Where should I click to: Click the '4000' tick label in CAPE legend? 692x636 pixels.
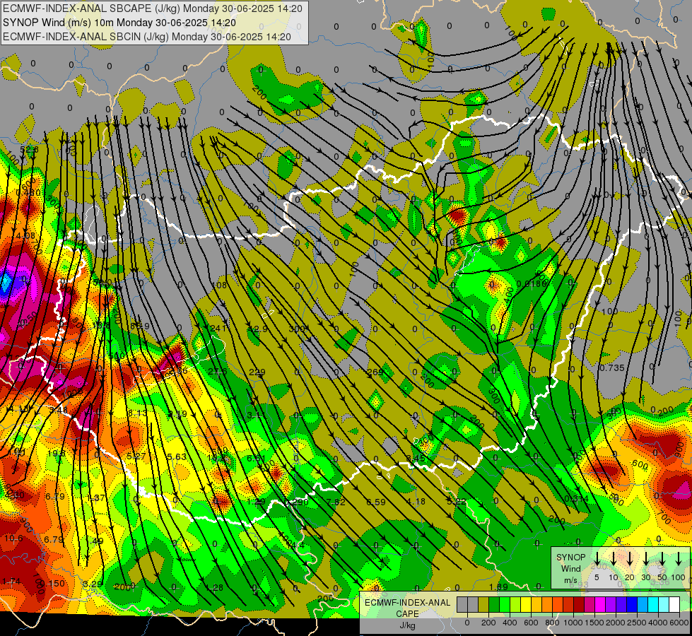tap(657, 623)
